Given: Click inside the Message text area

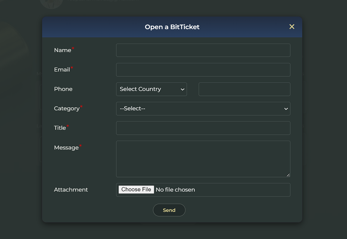Looking at the screenshot, I should [x=203, y=159].
